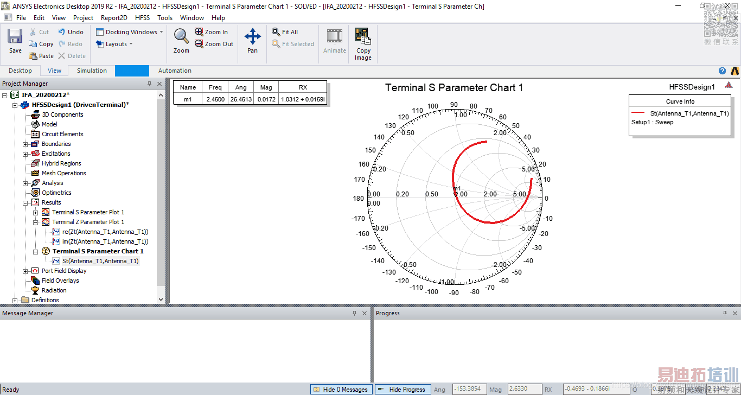
Task: Click the Paste clipboard icon
Action: pos(33,56)
